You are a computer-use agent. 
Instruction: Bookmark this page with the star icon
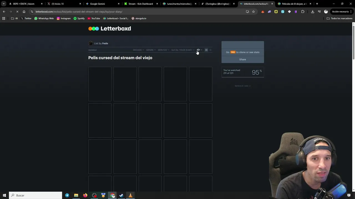click(253, 12)
